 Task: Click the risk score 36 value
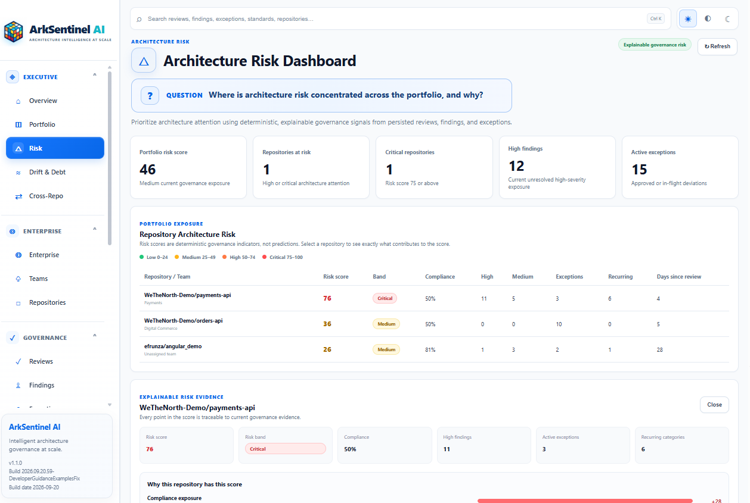click(327, 324)
